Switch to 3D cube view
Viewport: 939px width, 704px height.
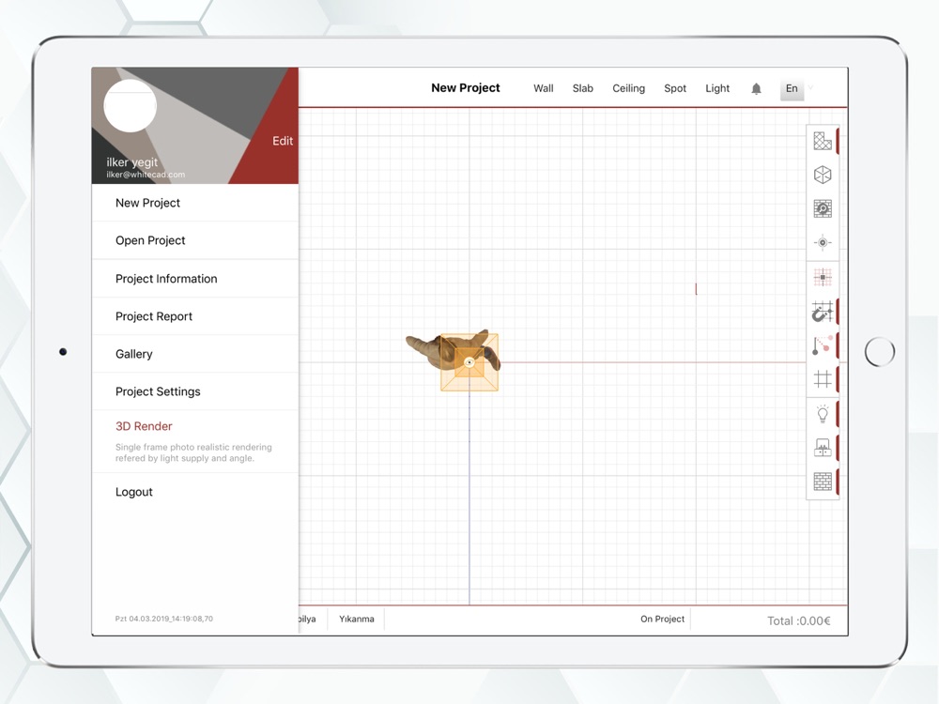[x=823, y=175]
